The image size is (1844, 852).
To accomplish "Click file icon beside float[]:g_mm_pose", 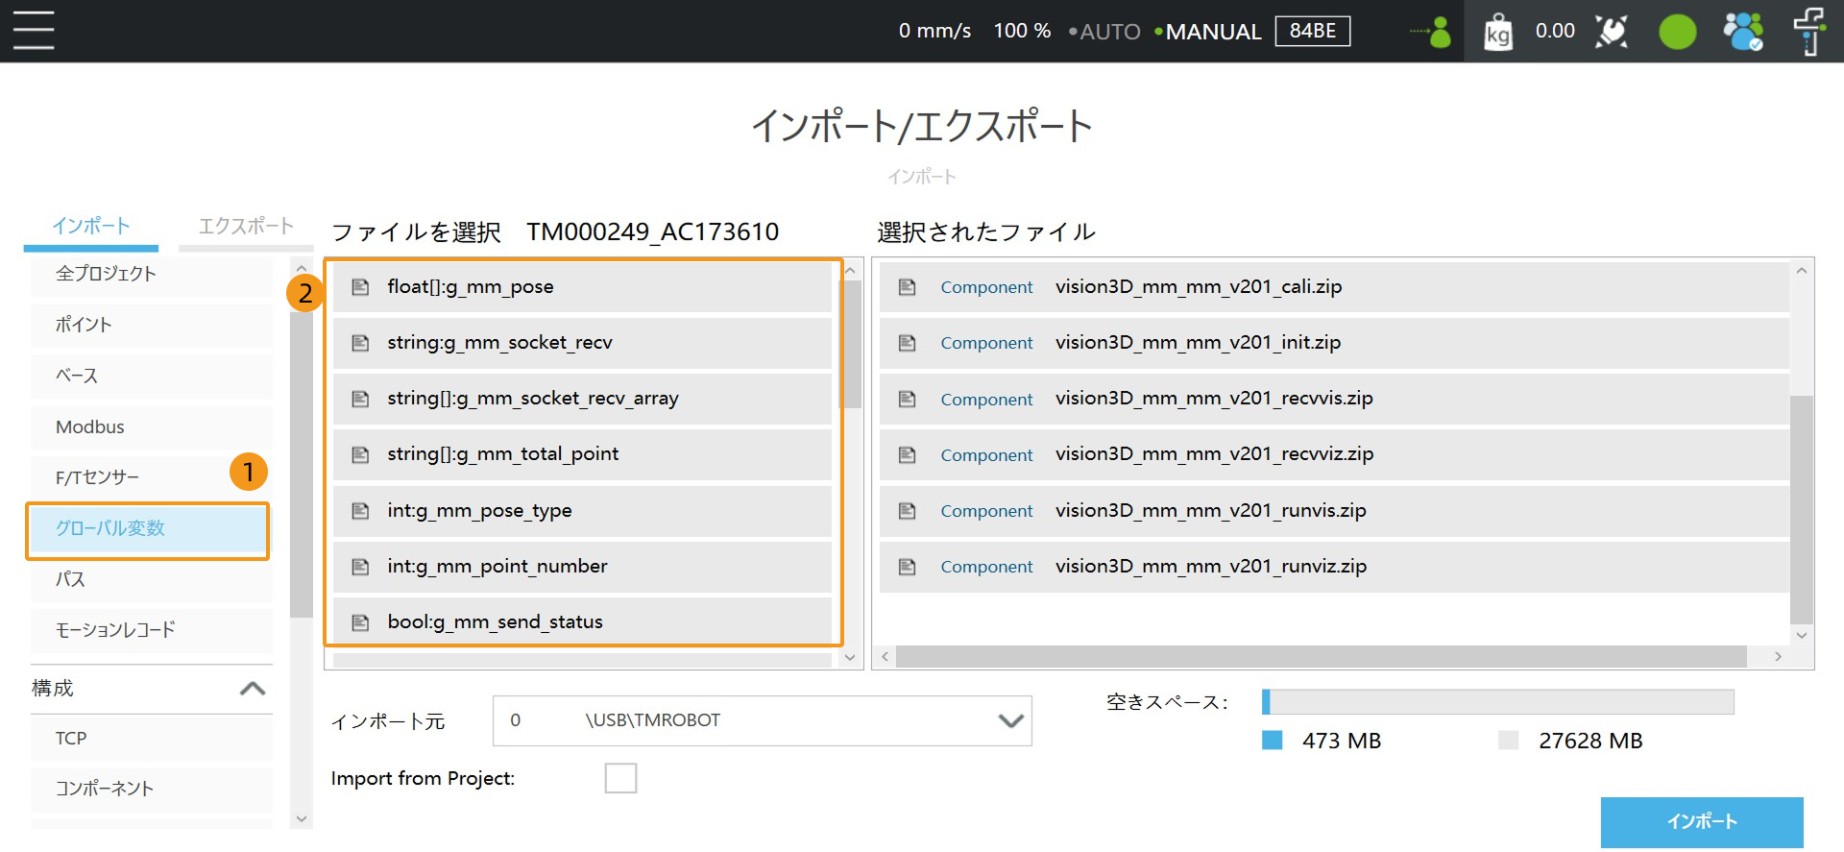I will click(x=360, y=287).
